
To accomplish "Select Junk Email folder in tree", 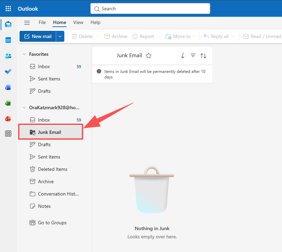I will coord(51,132).
